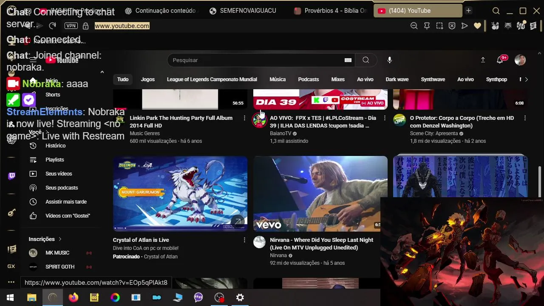
Task: Open Scene City channel avatar
Action: [x=399, y=120]
